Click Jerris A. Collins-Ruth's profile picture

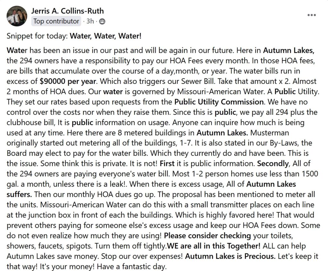(x=17, y=16)
